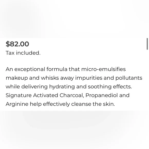149x149 pixels.
Task: Click the word 'whisks' in the description
Action: pyautogui.click(x=50, y=78)
